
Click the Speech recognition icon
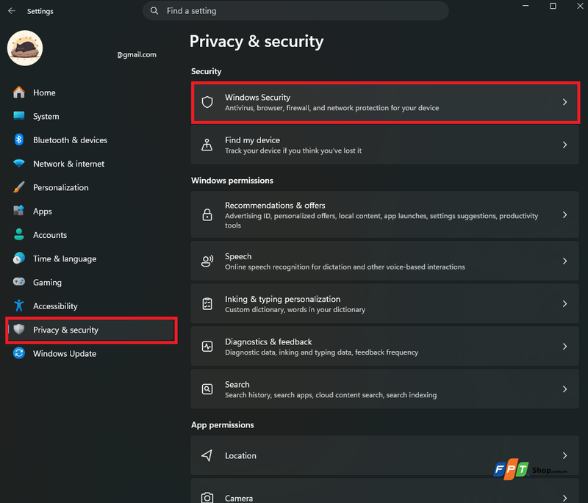click(207, 261)
